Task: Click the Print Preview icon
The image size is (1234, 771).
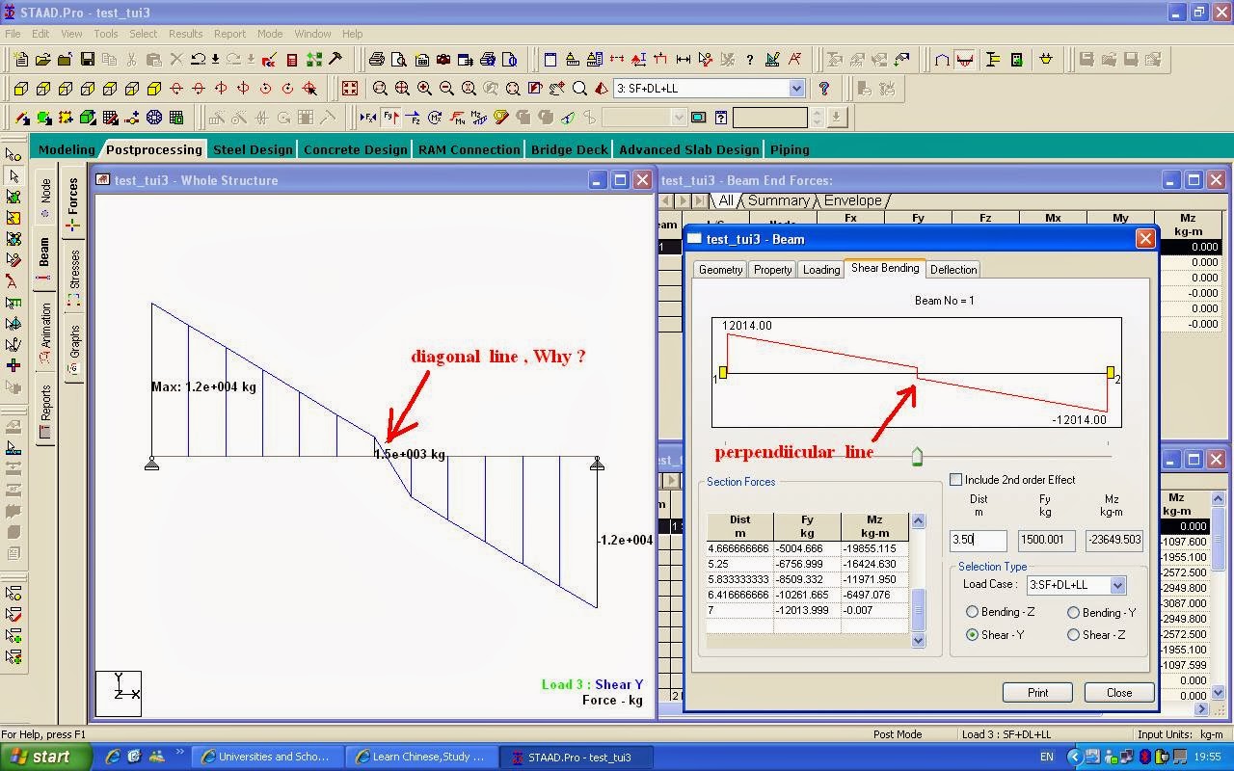Action: pyautogui.click(x=399, y=60)
